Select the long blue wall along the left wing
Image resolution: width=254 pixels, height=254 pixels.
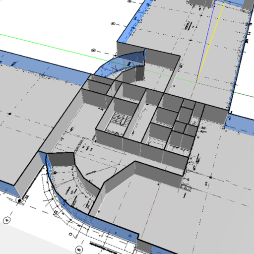click(45, 68)
